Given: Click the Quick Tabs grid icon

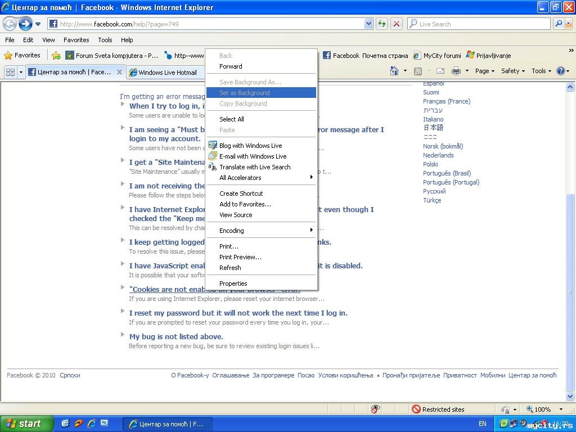Looking at the screenshot, I should pos(10,72).
